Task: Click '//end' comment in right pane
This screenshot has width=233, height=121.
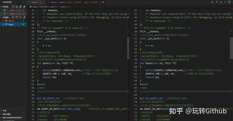Action: (143, 88)
